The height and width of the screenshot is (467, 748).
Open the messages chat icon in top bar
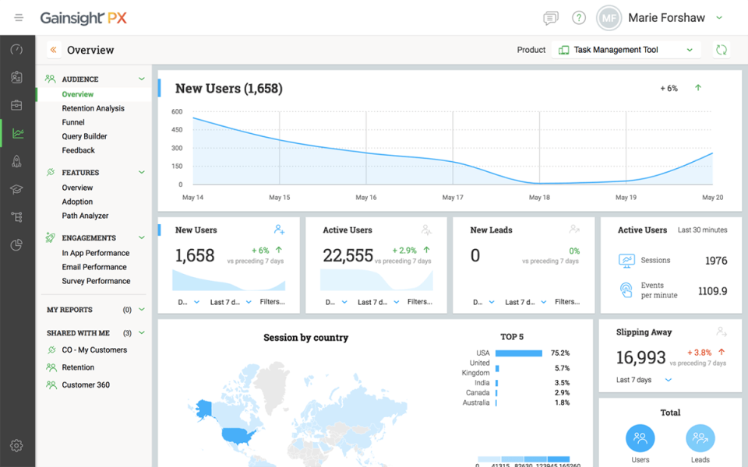pos(551,18)
